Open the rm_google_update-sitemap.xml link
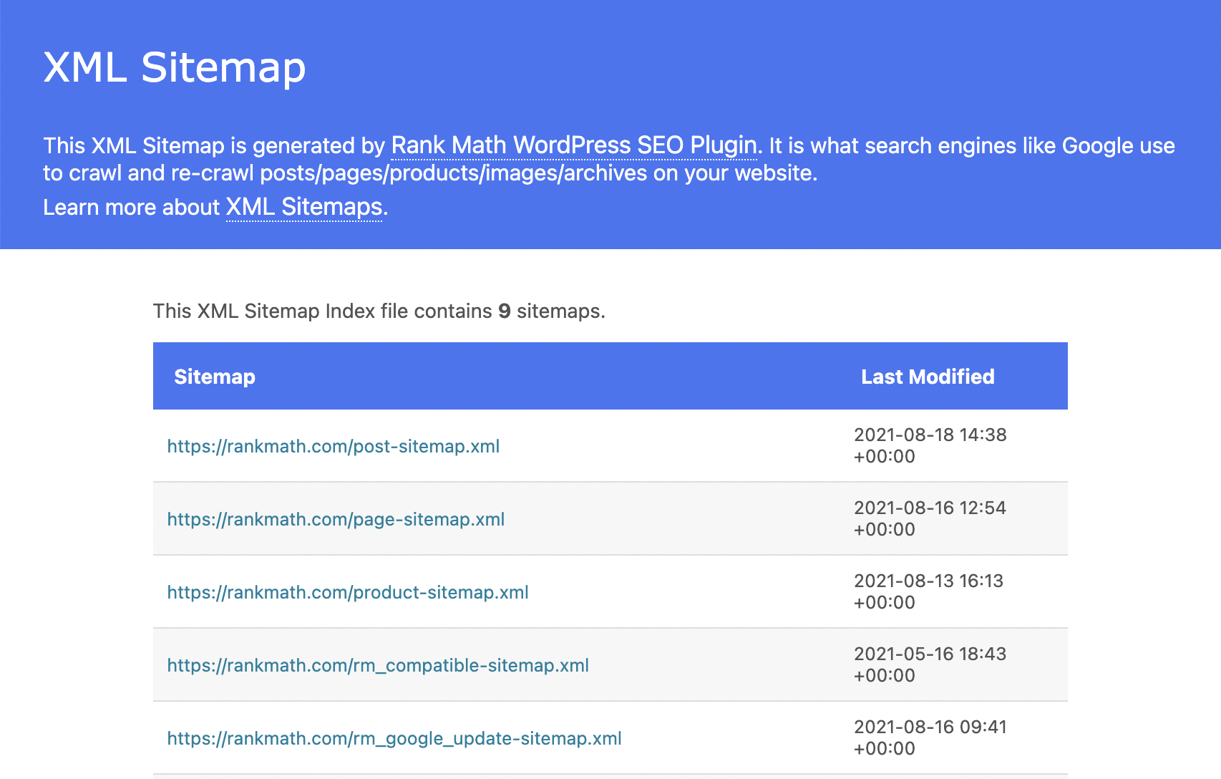Viewport: 1221px width, 779px height. [x=394, y=738]
